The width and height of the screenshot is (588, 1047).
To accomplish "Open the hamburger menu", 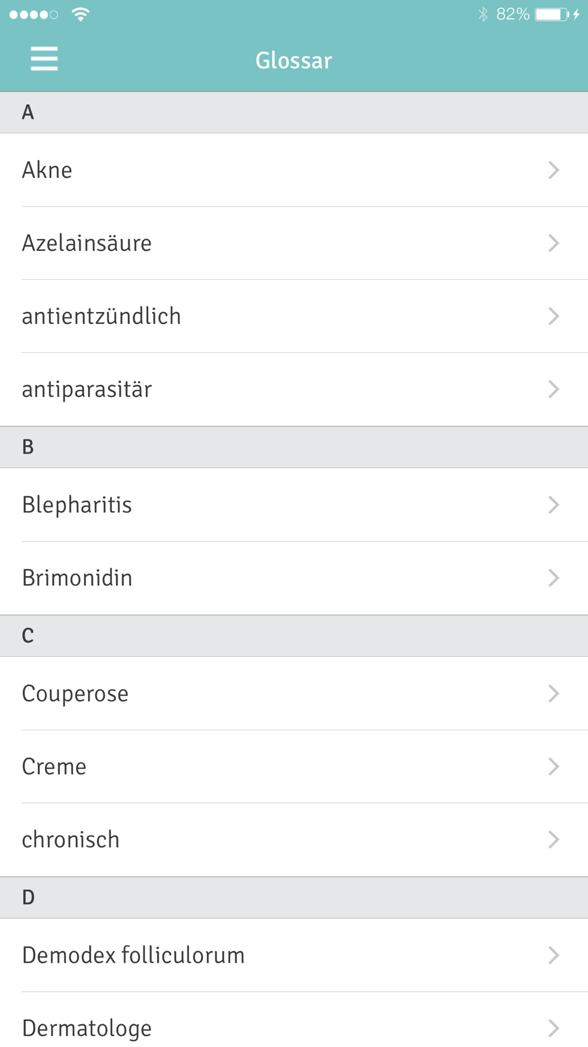I will pos(44,59).
